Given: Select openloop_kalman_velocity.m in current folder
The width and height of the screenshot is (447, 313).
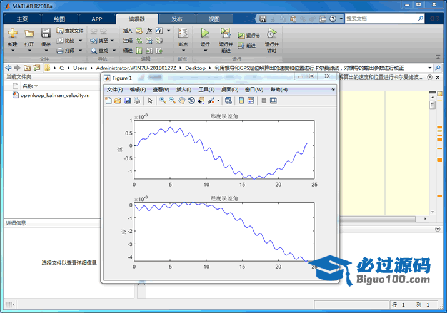Looking at the screenshot, I should [54, 96].
